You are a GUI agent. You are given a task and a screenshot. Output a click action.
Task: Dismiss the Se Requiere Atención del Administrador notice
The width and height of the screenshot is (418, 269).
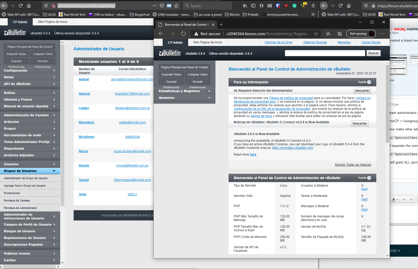[362, 91]
